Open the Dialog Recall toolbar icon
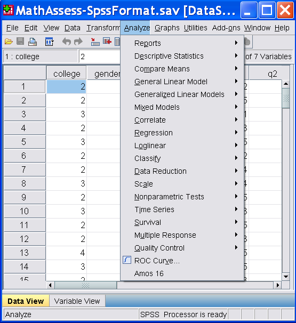Screen dimensions: 296x323 [50, 42]
